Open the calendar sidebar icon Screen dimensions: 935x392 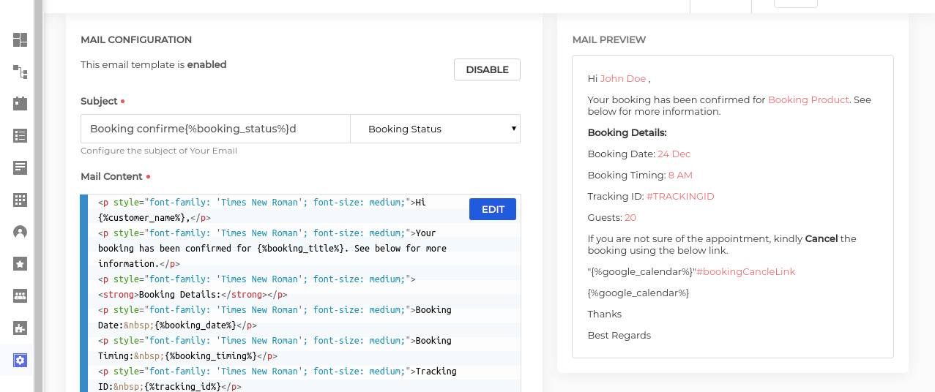click(20, 103)
